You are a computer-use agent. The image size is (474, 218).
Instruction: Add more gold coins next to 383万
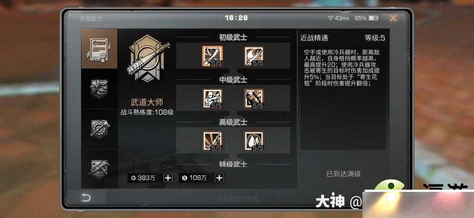pos(168,178)
